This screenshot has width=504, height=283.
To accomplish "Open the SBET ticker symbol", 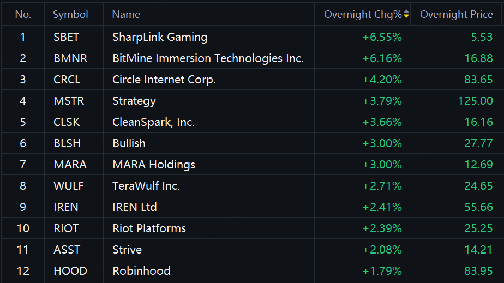I will pos(66,37).
